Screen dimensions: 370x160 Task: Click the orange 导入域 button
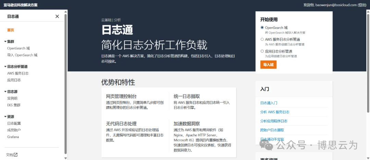click(x=268, y=65)
